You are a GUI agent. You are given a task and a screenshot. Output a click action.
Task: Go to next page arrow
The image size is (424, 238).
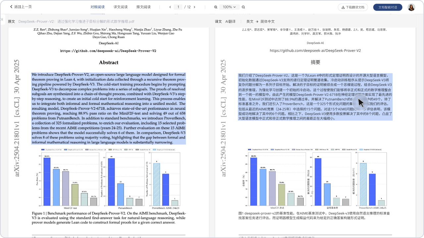pyautogui.click(x=194, y=7)
